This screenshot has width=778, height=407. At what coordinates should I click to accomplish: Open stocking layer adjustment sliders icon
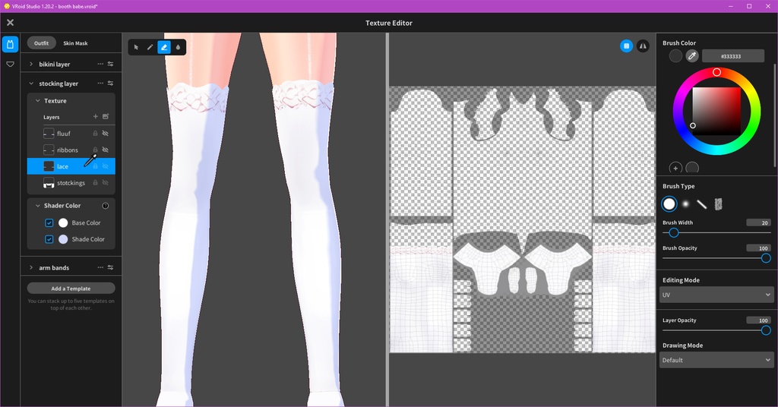coord(110,84)
